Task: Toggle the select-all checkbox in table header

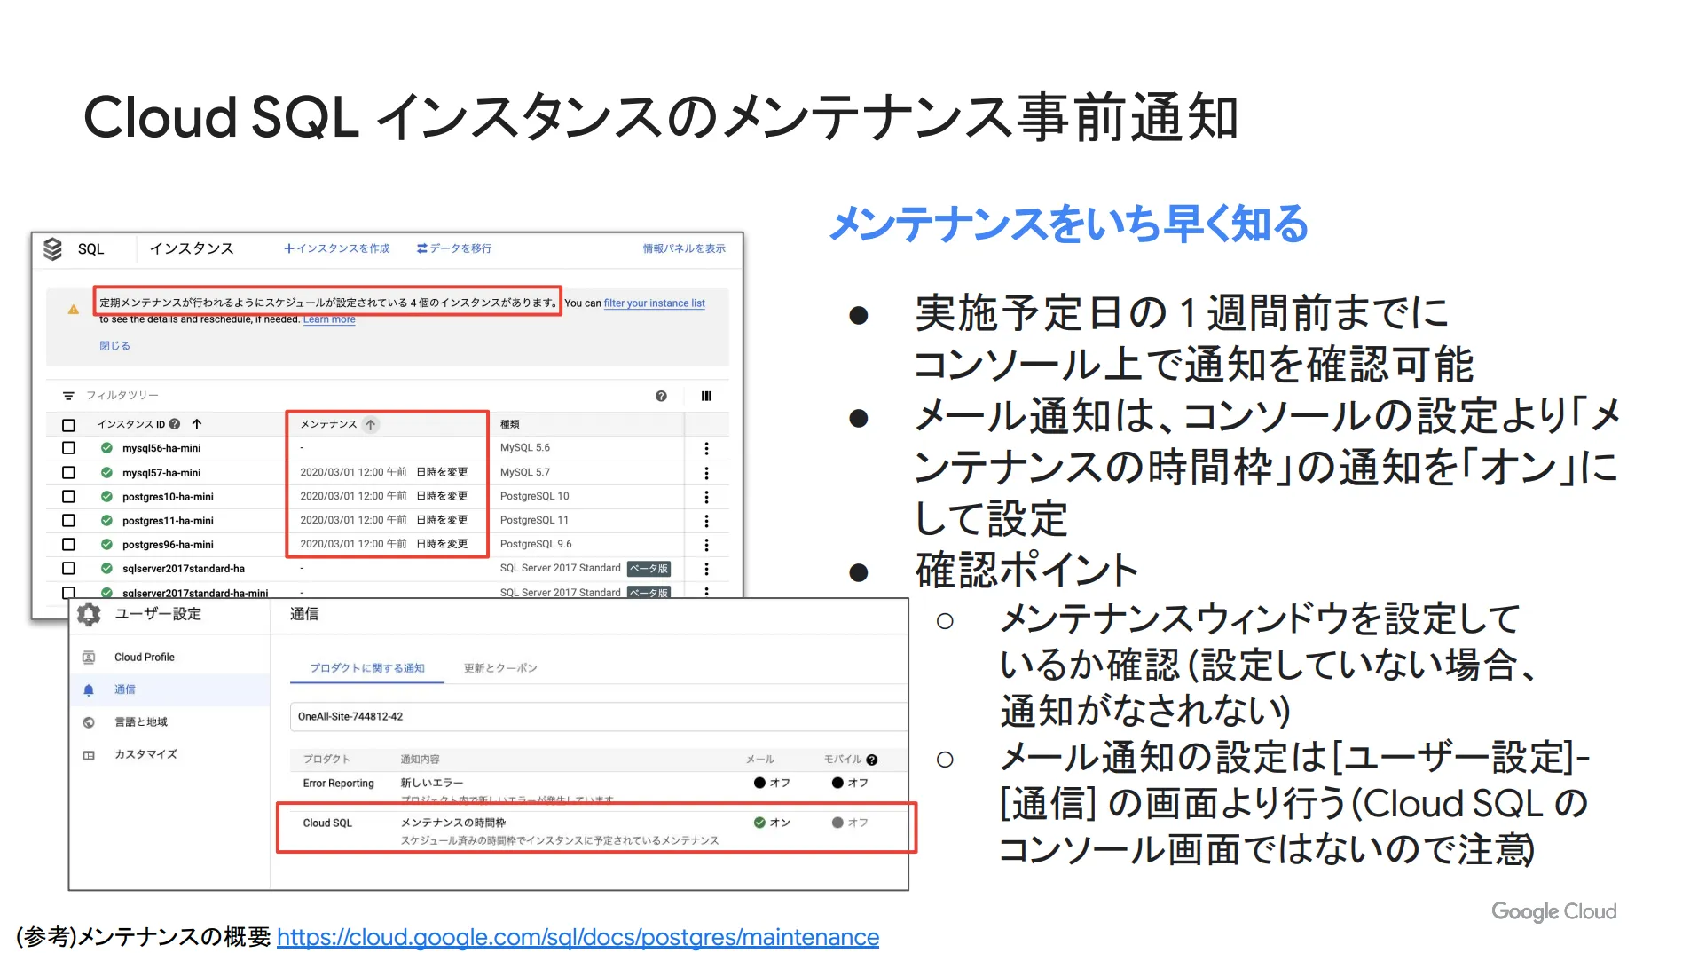Action: (68, 425)
